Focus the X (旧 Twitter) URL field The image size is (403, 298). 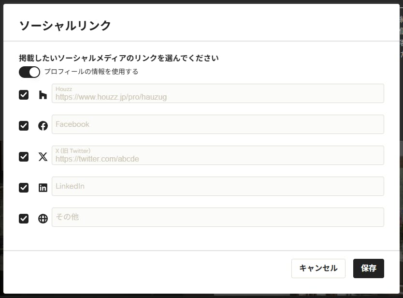218,155
